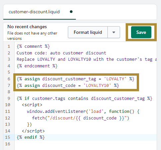Click the opening '<script>' tag on line 10

pos(32,105)
